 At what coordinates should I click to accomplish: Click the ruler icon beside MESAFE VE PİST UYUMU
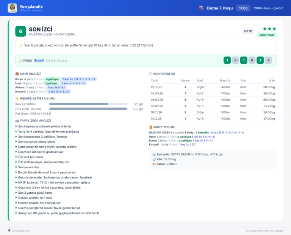pos(17,99)
